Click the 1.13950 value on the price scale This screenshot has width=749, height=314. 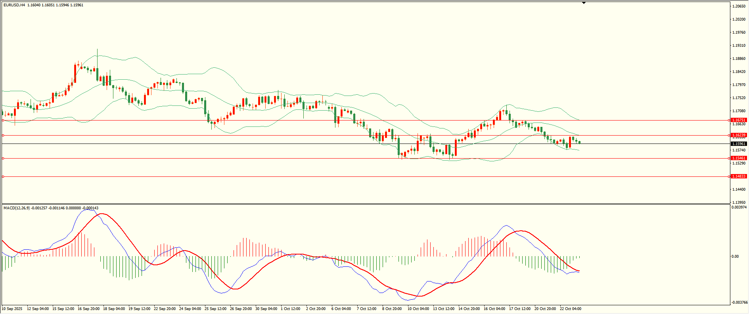(x=739, y=202)
